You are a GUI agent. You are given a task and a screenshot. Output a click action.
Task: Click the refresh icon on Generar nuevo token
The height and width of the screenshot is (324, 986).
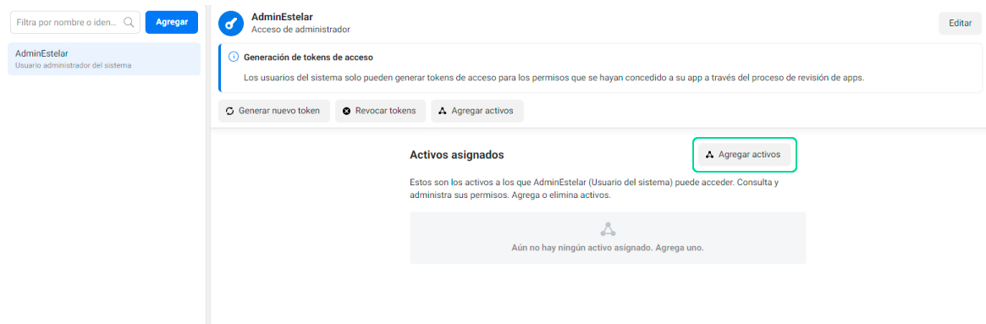click(230, 111)
